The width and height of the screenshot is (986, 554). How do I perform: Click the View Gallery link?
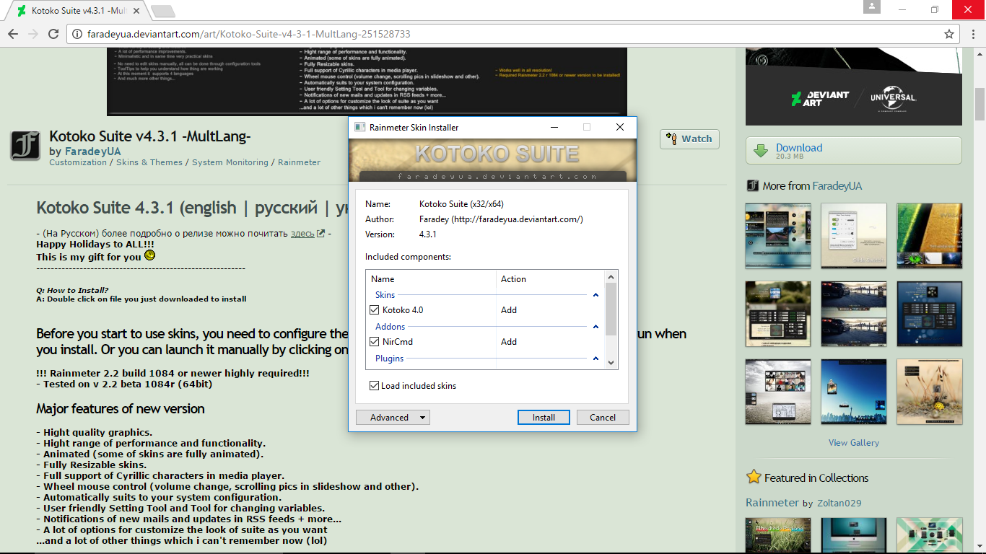tap(854, 443)
